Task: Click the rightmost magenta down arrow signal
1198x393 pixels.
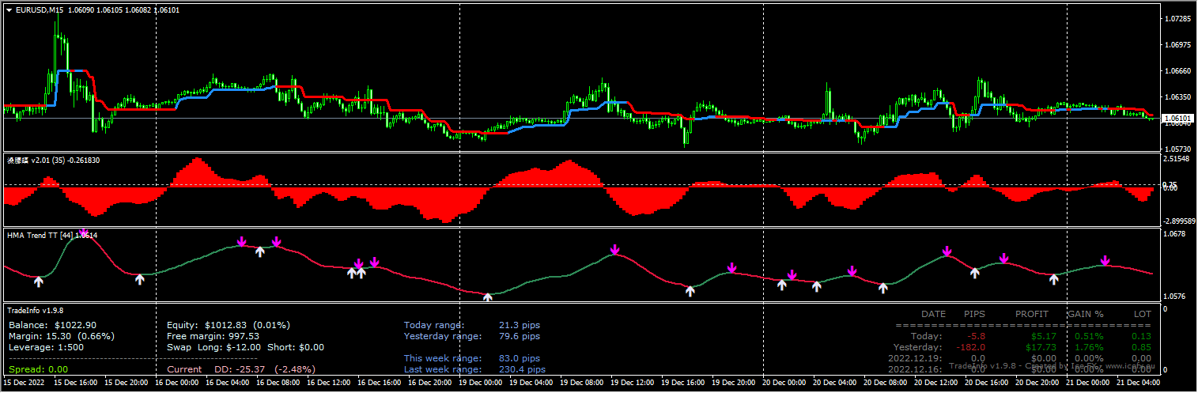Action: [1105, 260]
